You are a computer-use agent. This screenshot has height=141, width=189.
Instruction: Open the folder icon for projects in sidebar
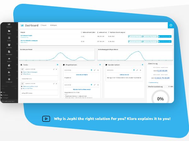(9, 31)
